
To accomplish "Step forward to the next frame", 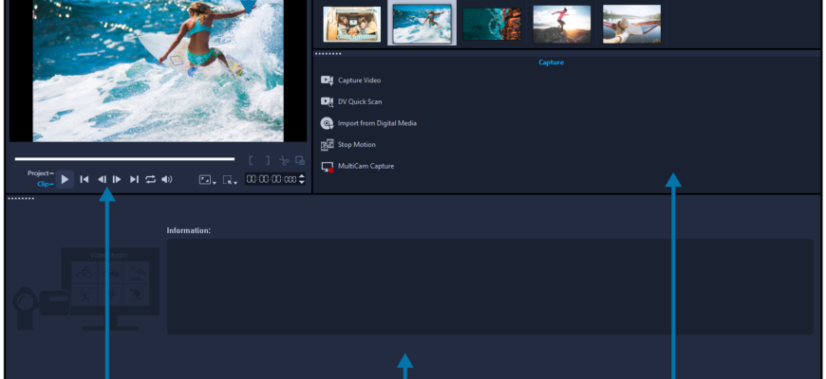I will [117, 179].
